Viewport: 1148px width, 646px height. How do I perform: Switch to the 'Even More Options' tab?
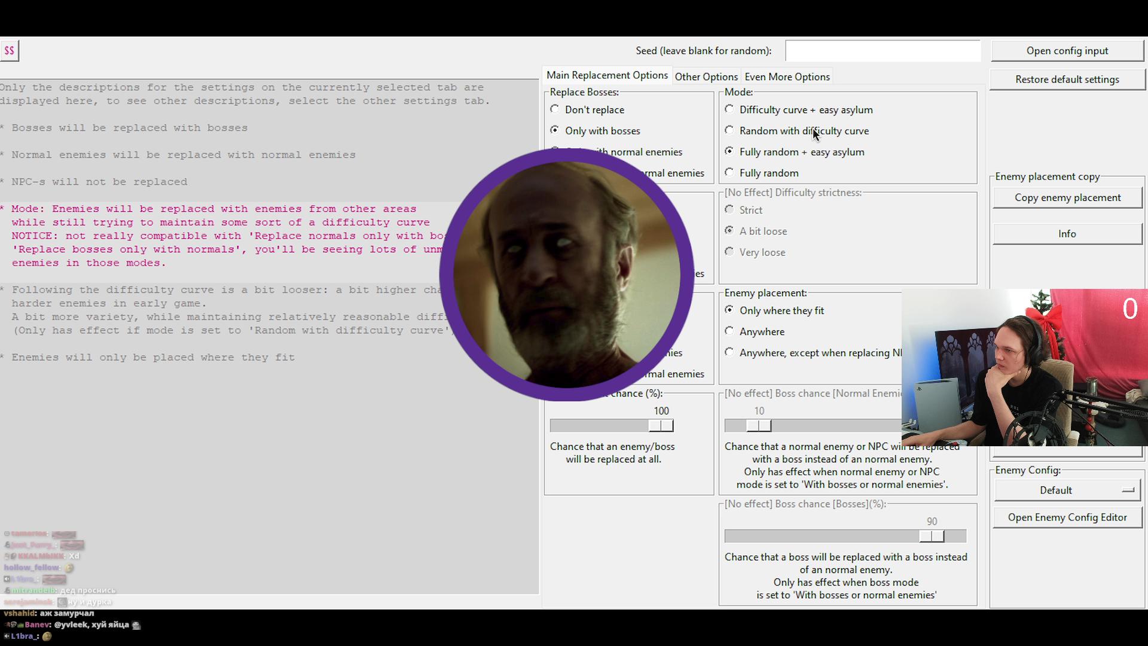tap(787, 77)
